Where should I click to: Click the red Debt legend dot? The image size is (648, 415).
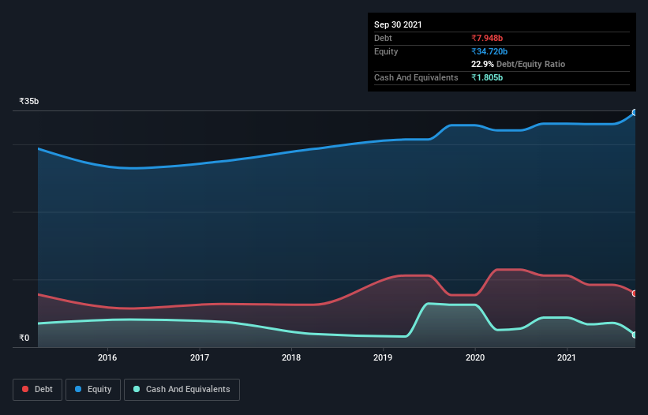25,389
